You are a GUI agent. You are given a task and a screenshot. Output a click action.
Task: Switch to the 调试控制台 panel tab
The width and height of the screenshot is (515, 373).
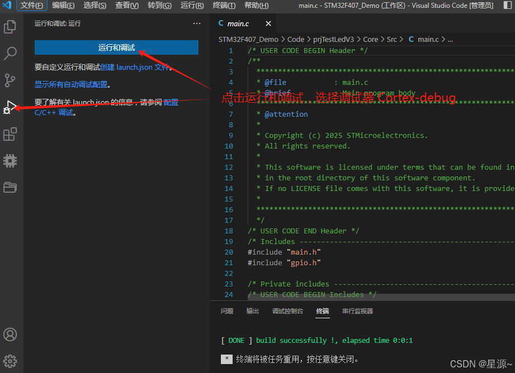coord(287,311)
